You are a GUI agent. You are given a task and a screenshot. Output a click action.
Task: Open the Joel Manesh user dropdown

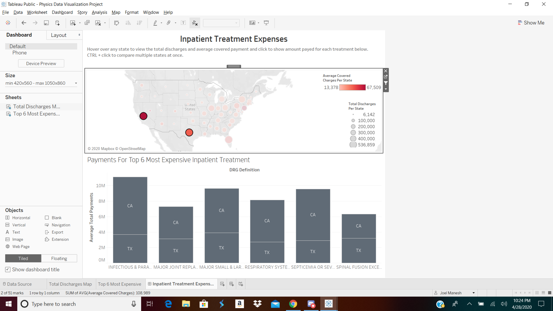[x=473, y=293]
